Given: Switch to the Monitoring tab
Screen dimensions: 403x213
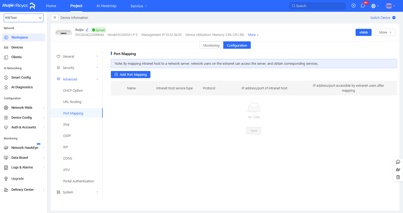Looking at the screenshot, I should pyautogui.click(x=211, y=45).
